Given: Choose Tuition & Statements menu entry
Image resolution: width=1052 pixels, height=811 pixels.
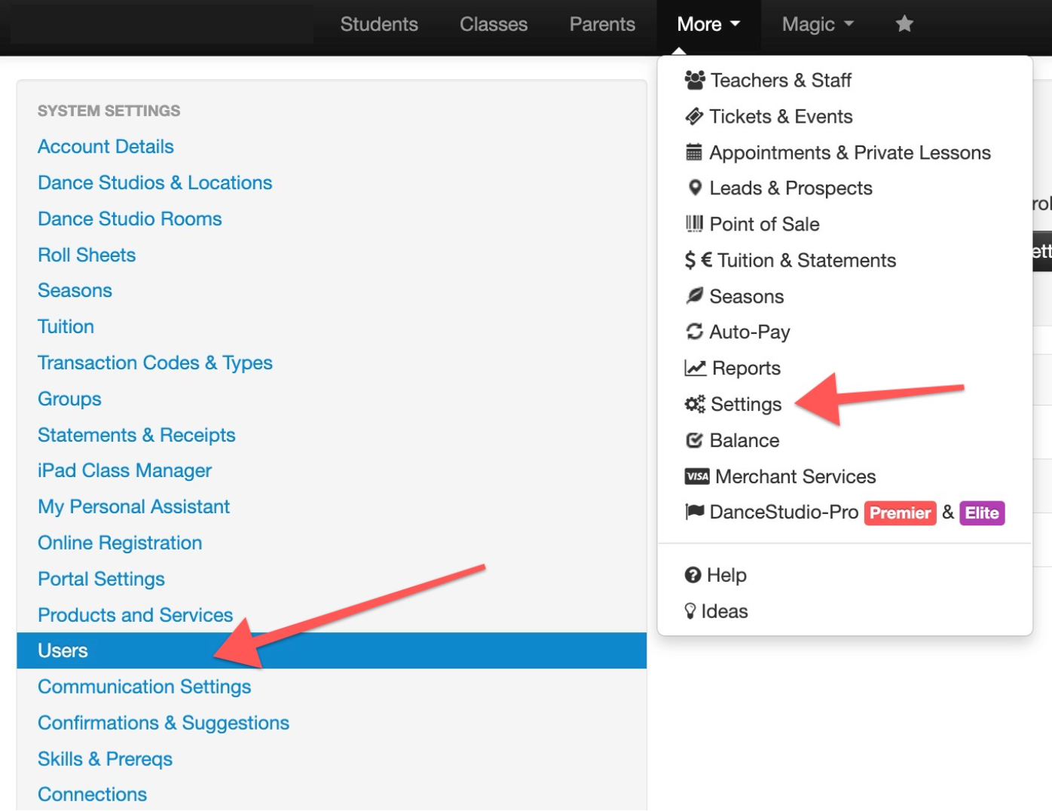Looking at the screenshot, I should [806, 260].
